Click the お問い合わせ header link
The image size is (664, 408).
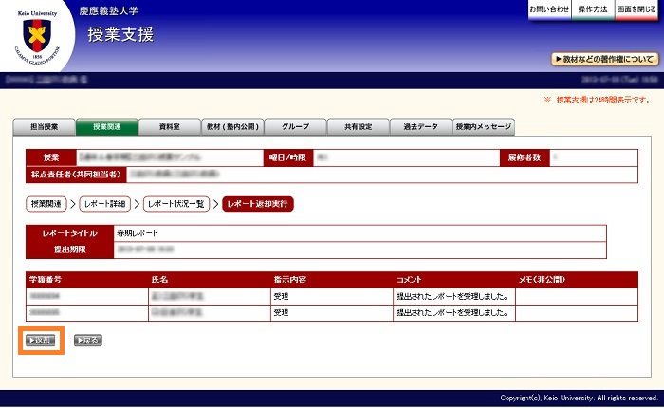(x=549, y=9)
